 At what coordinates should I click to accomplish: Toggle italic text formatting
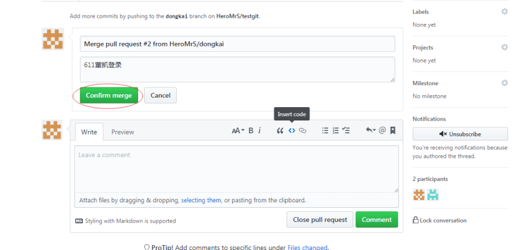pyautogui.click(x=260, y=130)
